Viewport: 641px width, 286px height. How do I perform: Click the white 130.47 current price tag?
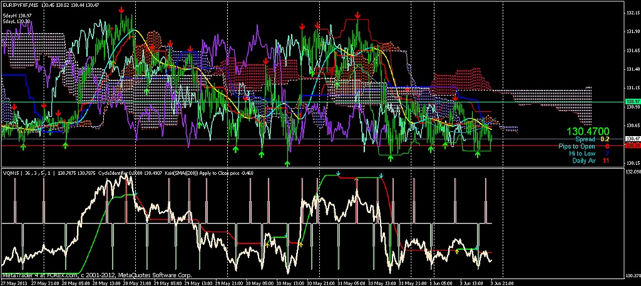(632, 139)
